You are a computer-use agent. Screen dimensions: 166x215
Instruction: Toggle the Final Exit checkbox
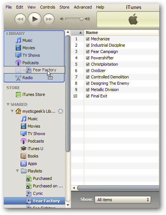(87, 96)
